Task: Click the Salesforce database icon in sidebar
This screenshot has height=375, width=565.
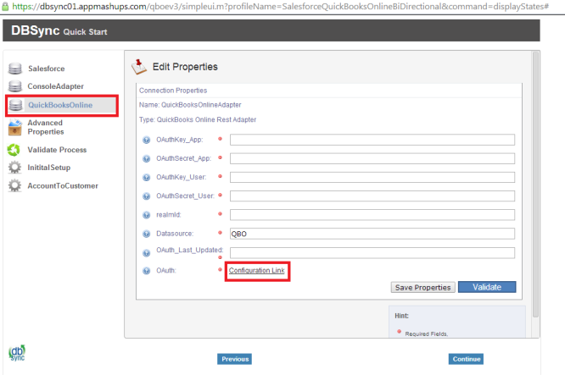Action: (15, 69)
